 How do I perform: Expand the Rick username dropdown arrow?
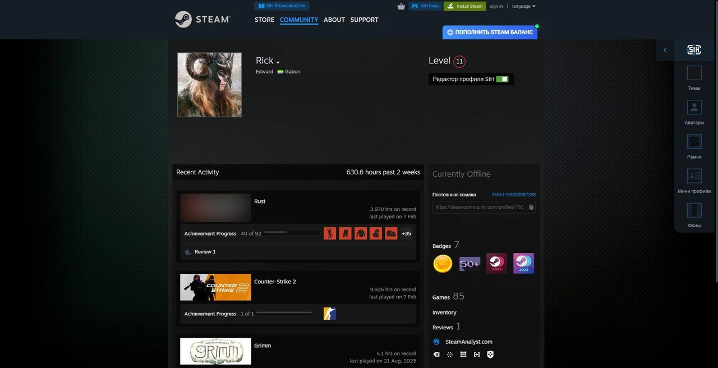278,62
